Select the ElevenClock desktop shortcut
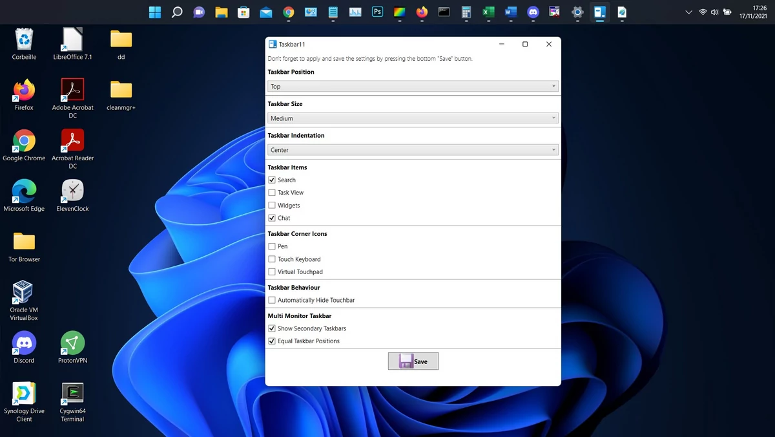775x437 pixels. pos(72,195)
